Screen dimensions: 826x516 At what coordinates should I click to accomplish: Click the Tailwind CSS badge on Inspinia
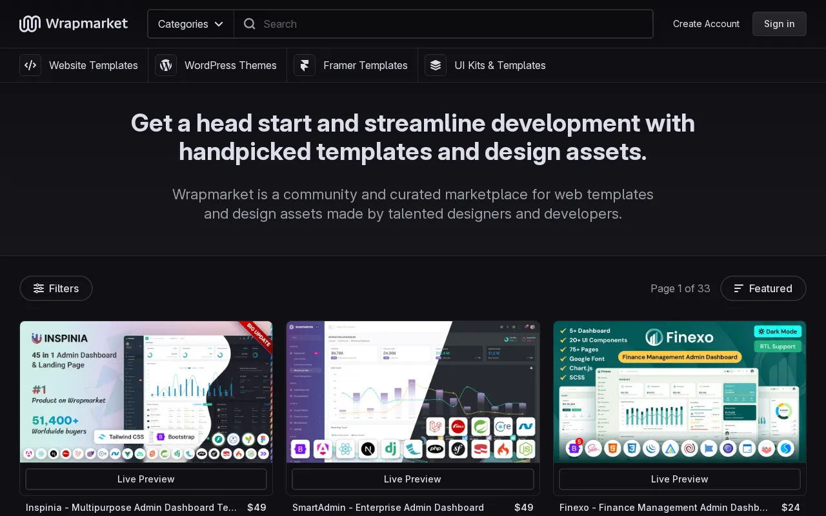pyautogui.click(x=121, y=437)
